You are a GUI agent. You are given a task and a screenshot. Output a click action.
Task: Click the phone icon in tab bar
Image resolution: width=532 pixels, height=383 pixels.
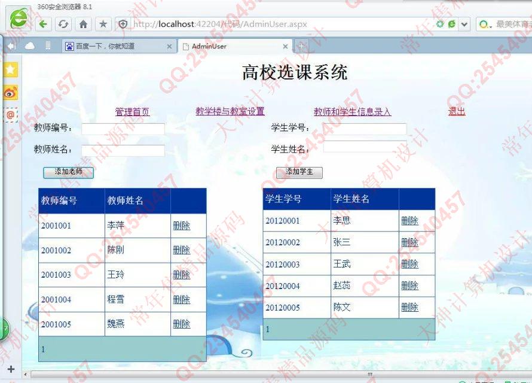click(48, 45)
